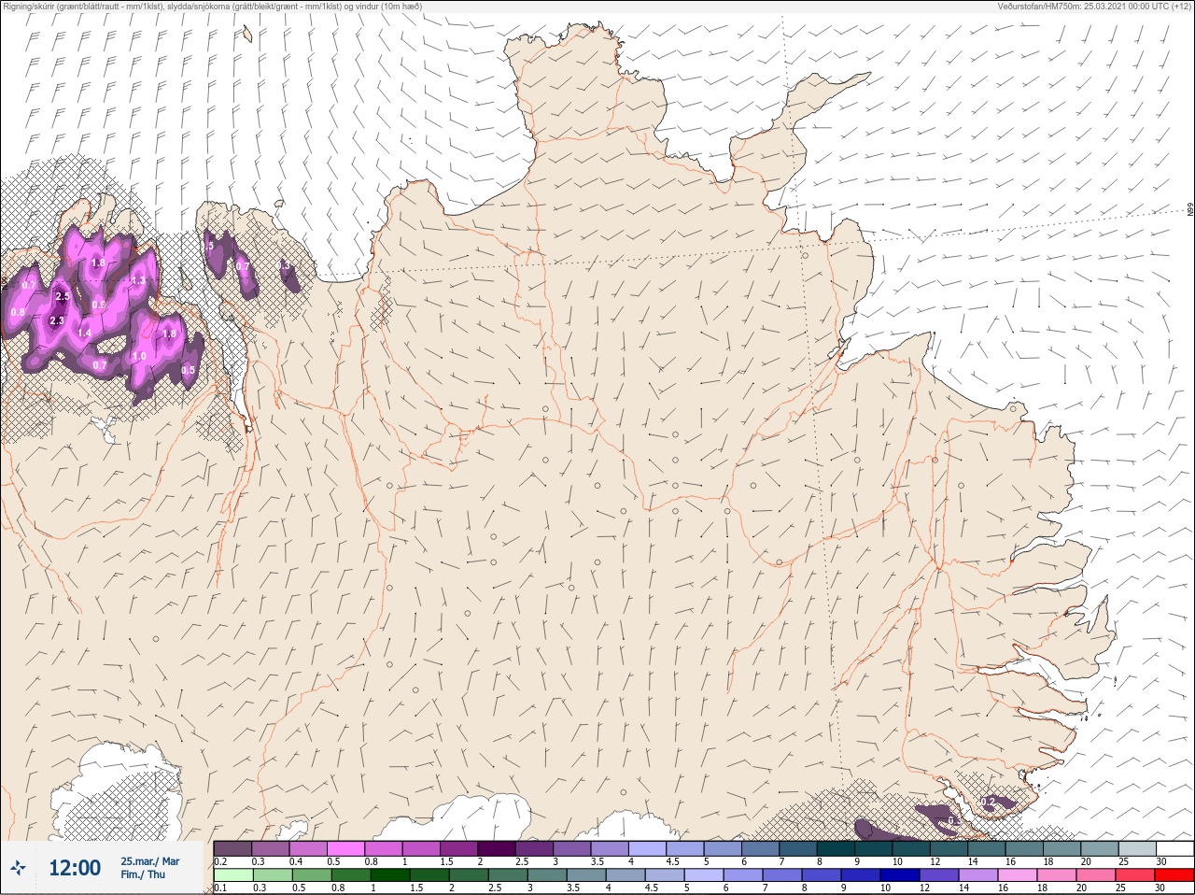Select the 0.9 snowfall value label

[x=99, y=305]
